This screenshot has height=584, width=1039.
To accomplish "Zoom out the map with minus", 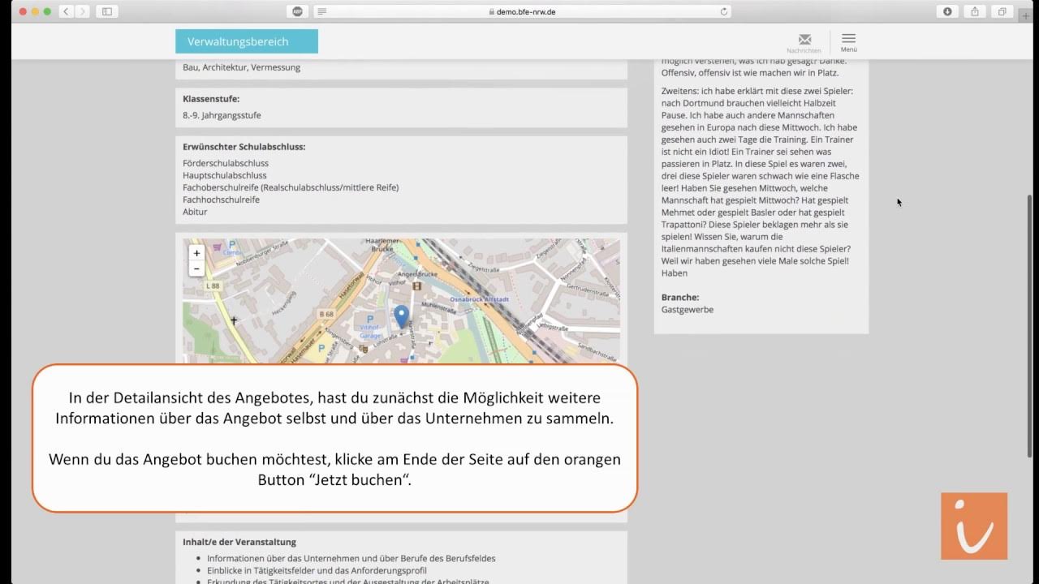I will point(196,268).
